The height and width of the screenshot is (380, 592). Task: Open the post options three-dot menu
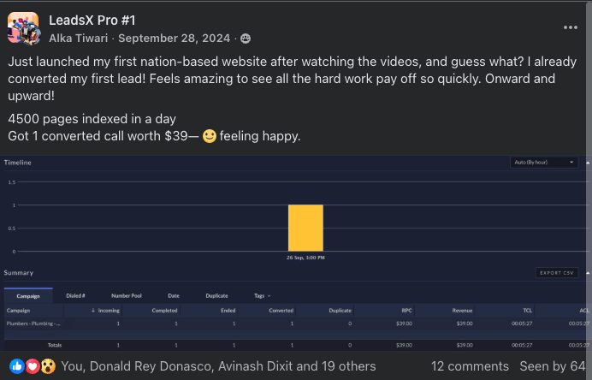(x=571, y=27)
